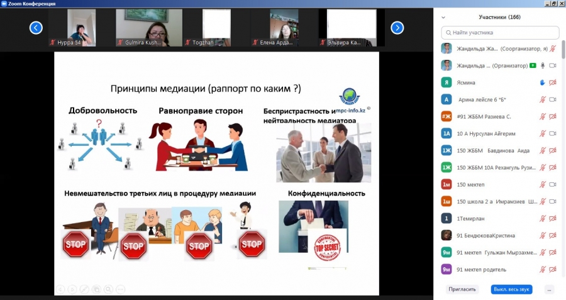Click Ясмина's green avatar

(x=447, y=82)
